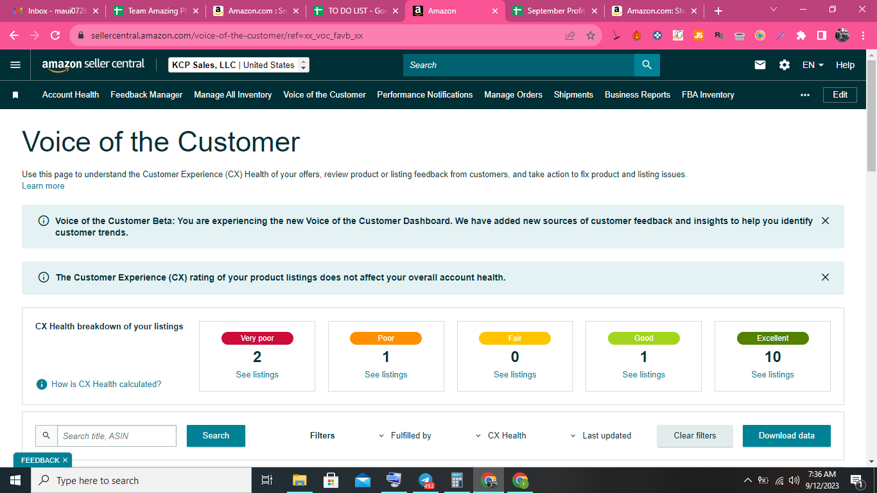Open the Chrome profile avatar
The width and height of the screenshot is (877, 493).
point(842,36)
